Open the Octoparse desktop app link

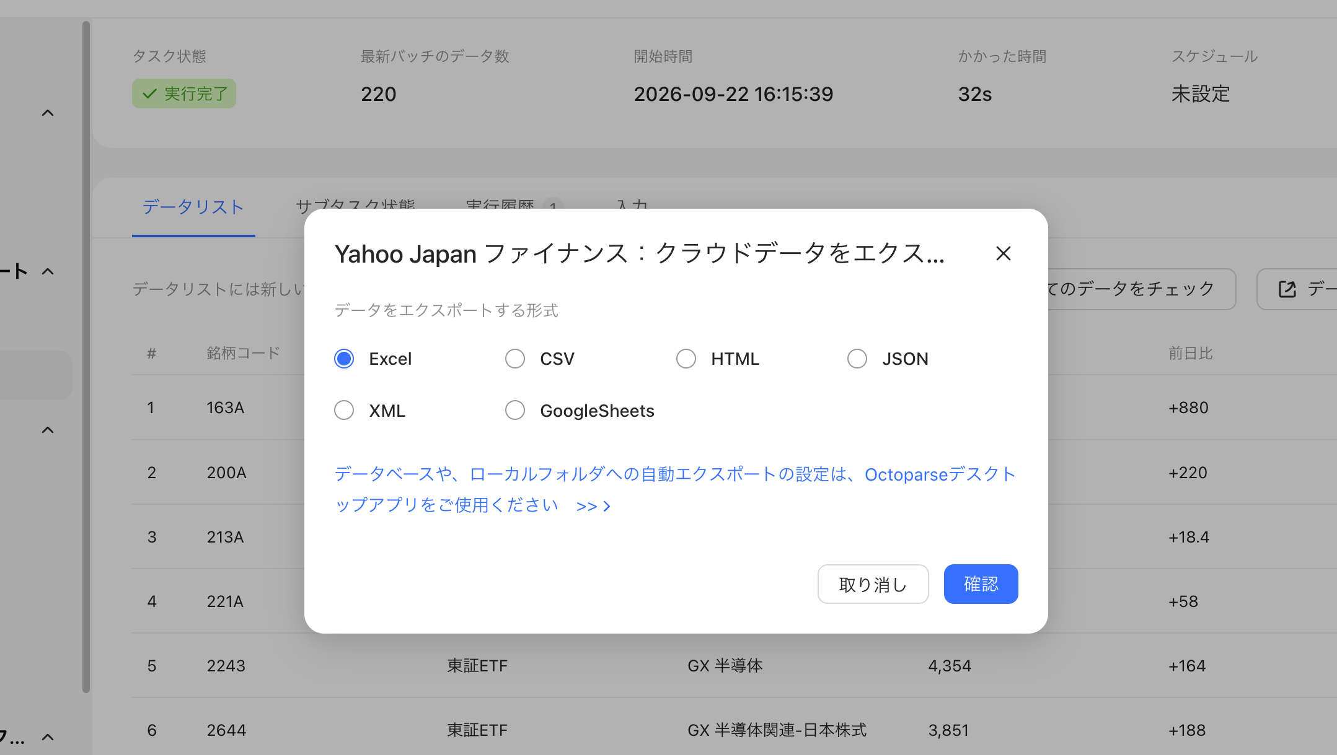coord(675,489)
